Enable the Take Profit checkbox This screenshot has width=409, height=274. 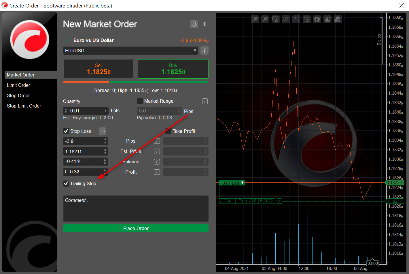coord(168,131)
